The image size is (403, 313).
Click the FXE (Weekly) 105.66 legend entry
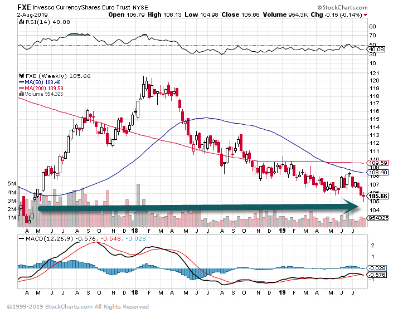(x=58, y=76)
